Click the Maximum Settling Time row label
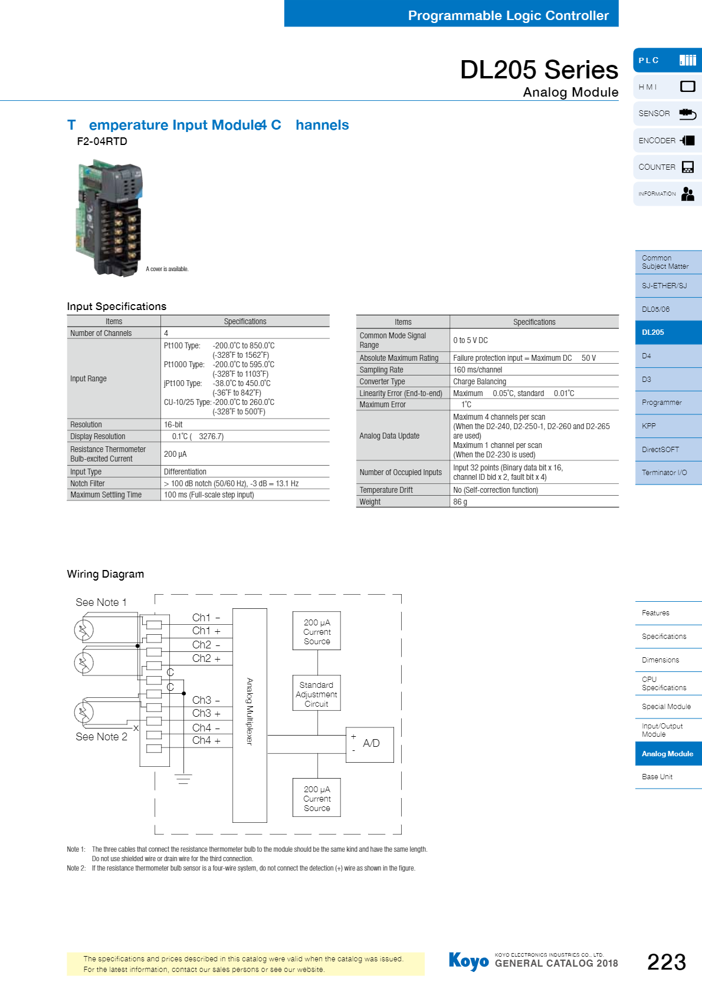Screen dimensions: 702x992 106,495
